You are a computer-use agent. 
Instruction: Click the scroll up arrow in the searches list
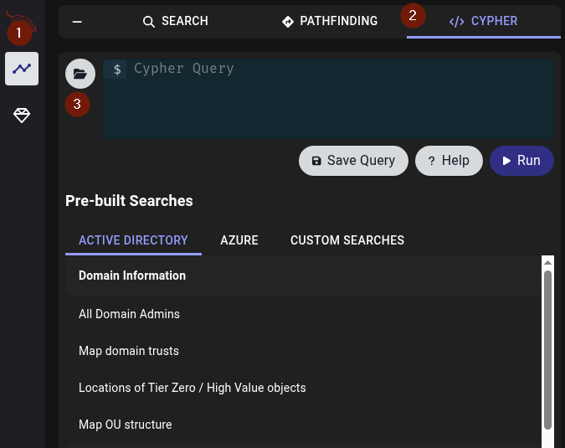(547, 262)
